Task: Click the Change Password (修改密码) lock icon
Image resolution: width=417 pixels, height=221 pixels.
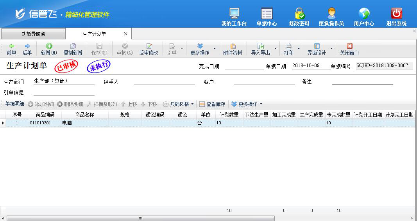Action: (x=299, y=17)
